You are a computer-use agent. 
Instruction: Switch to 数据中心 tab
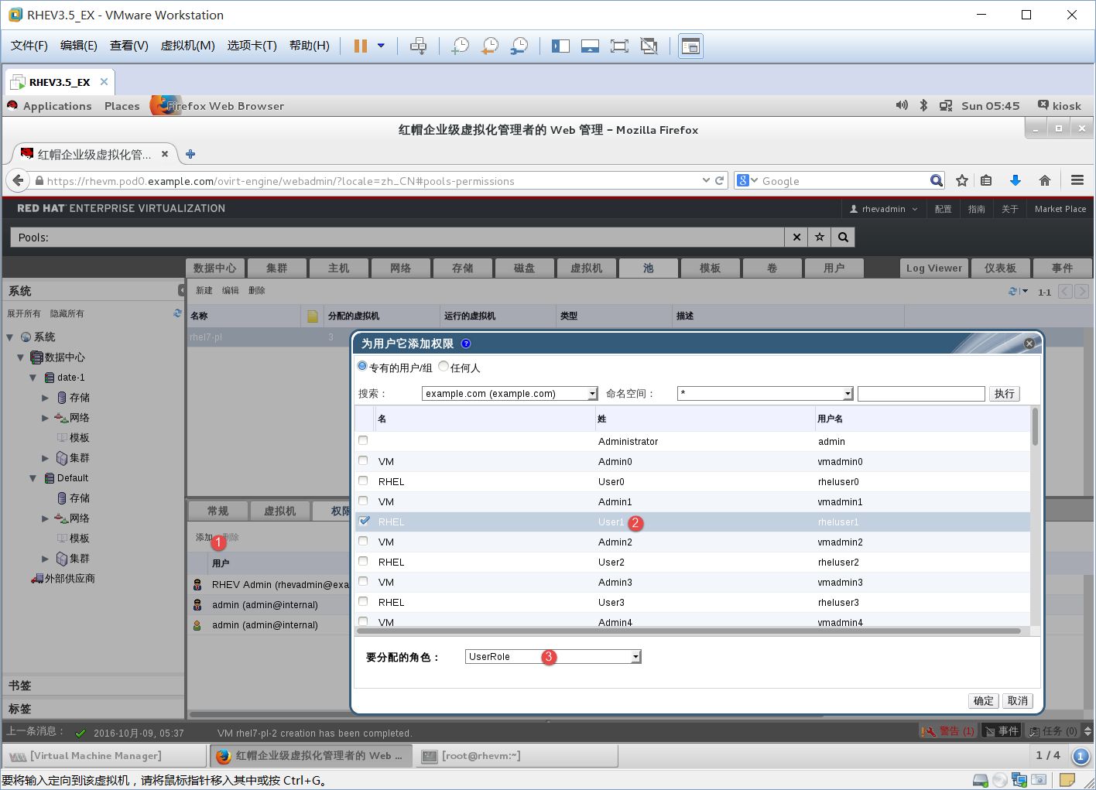point(215,268)
